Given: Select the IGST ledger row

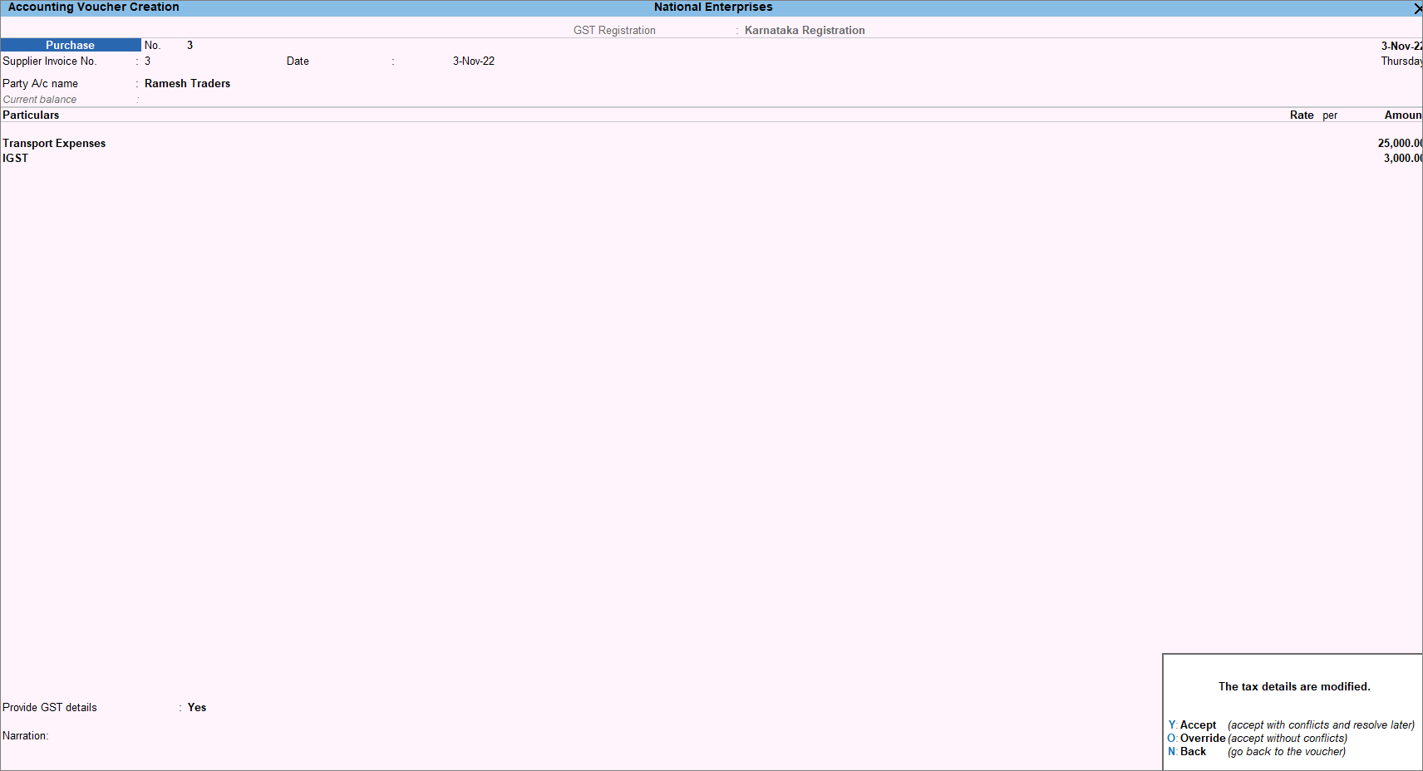Looking at the screenshot, I should 711,158.
